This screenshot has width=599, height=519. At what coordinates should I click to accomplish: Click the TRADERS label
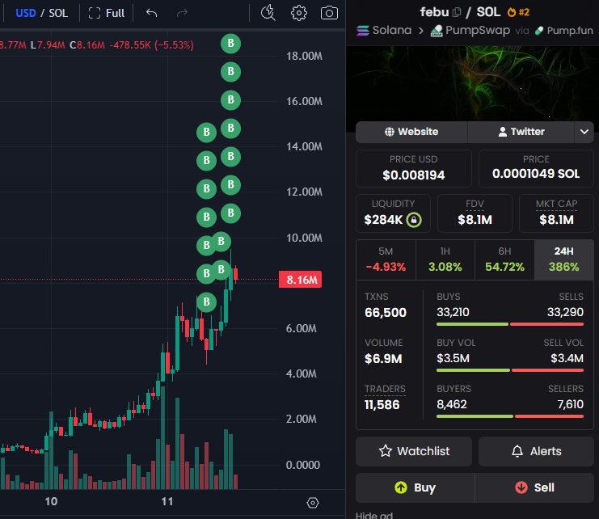(385, 389)
